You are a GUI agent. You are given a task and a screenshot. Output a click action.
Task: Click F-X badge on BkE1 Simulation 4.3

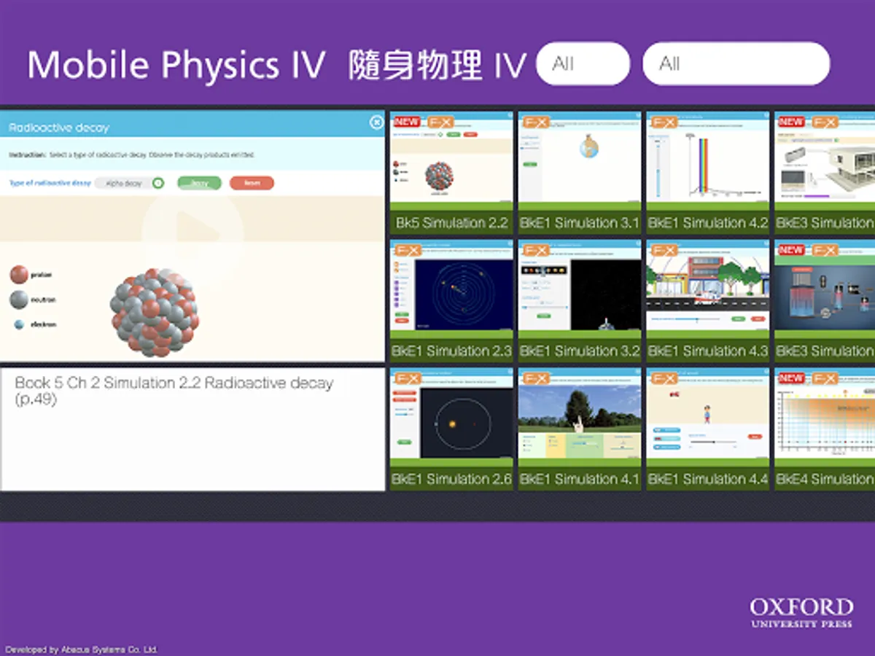pos(664,250)
